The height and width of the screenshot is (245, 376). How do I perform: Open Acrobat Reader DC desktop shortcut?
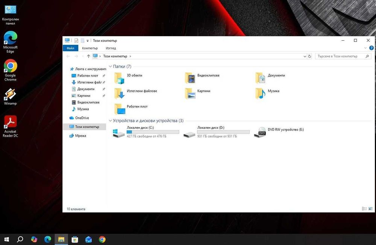pyautogui.click(x=10, y=126)
